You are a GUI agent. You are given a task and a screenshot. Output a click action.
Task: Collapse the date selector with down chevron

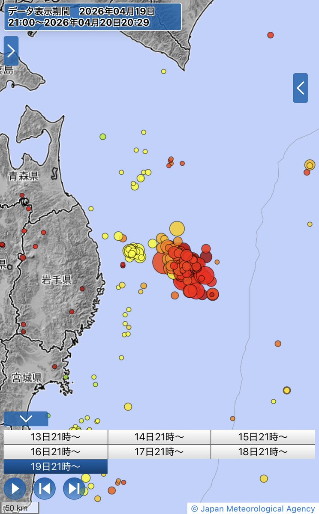[26, 419]
